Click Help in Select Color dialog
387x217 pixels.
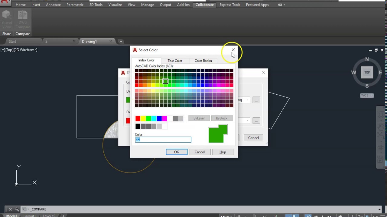click(223, 152)
